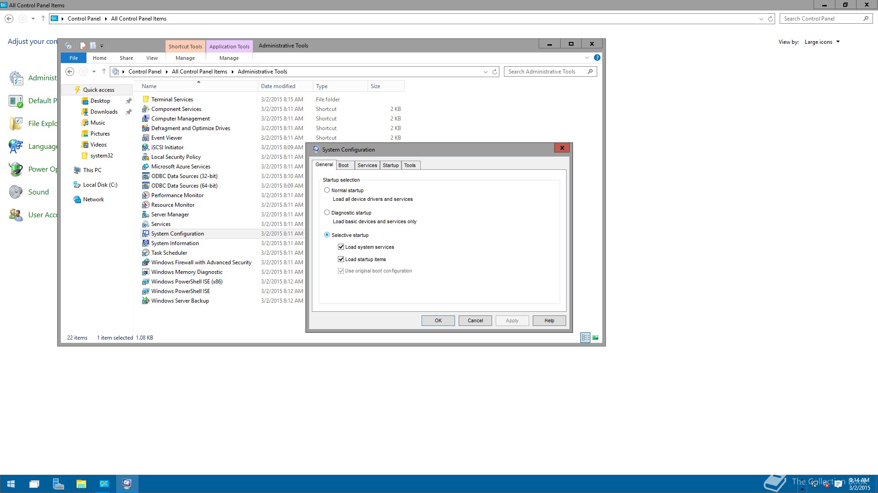This screenshot has height=493, width=878.
Task: Click the Sound speaker icon in Control Panel
Action: coord(16,192)
